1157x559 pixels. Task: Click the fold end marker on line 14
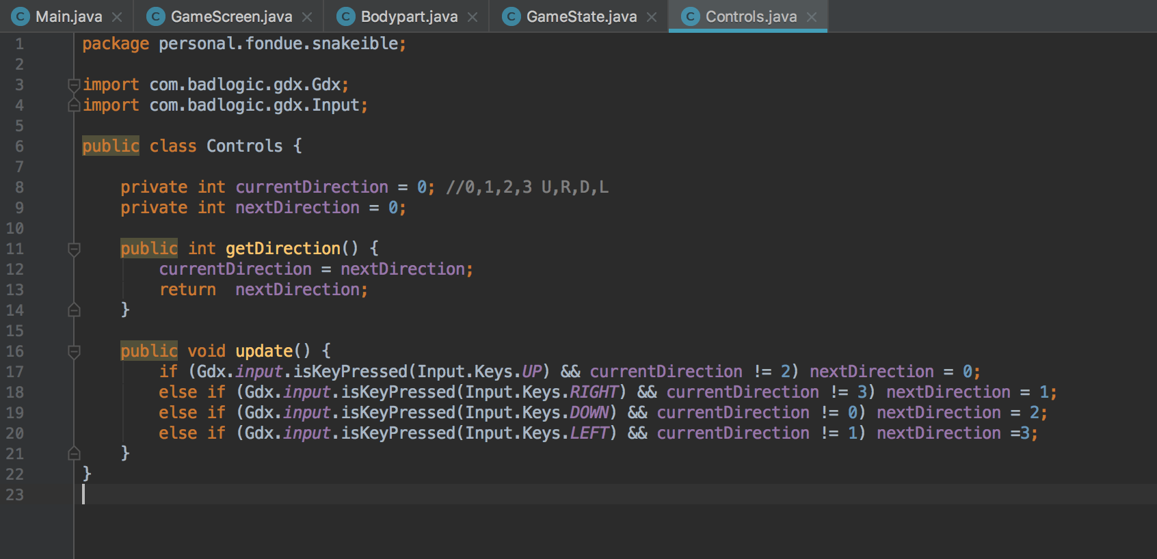click(75, 310)
